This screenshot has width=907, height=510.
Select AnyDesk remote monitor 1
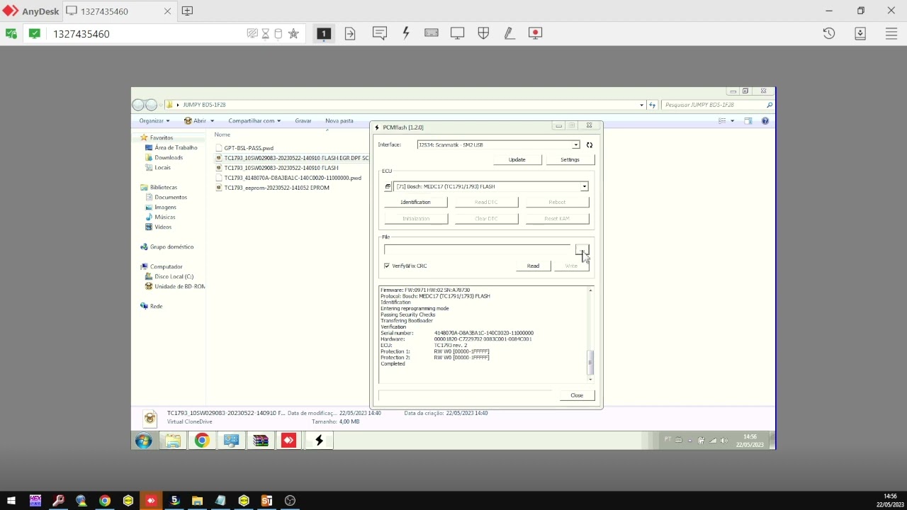pos(324,33)
